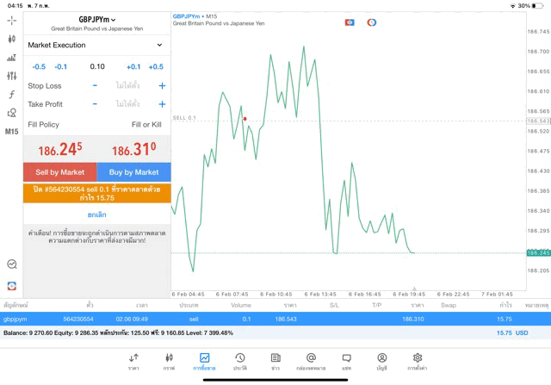Increase Stop Loss with plus button
Screen dimensions: 551x385
(x=162, y=86)
